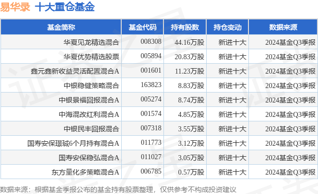Screen dimensions: 318x194
Task: Select fund name 中银民丰回报混合
Action: click(91, 129)
